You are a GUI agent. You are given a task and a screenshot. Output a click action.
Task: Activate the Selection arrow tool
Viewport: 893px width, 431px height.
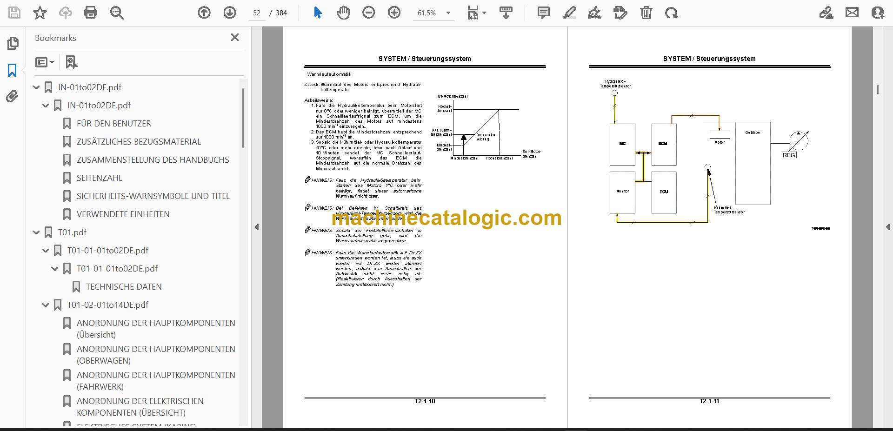pyautogui.click(x=318, y=13)
